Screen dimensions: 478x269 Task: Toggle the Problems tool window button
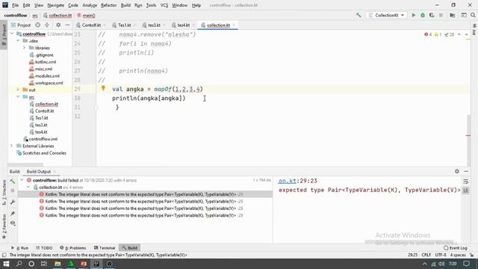point(73,248)
